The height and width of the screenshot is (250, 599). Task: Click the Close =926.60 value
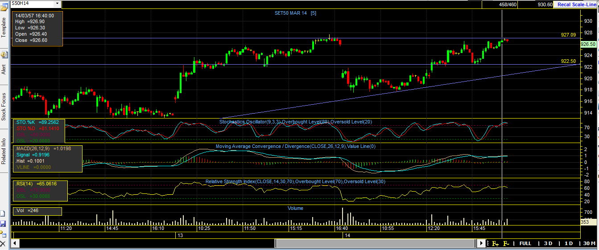tap(31, 40)
